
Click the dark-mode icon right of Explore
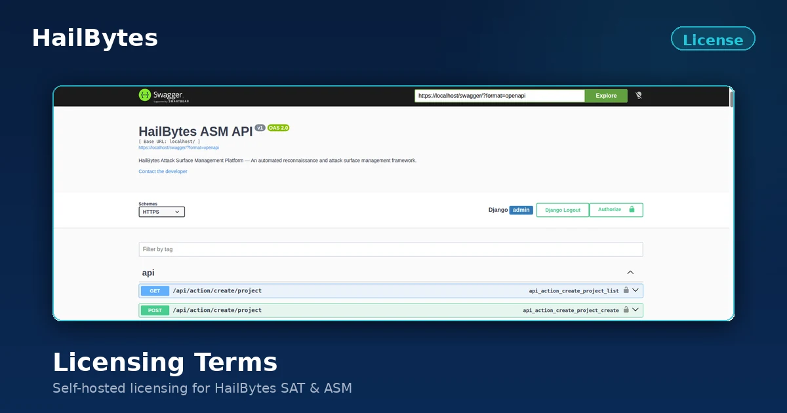click(x=639, y=96)
